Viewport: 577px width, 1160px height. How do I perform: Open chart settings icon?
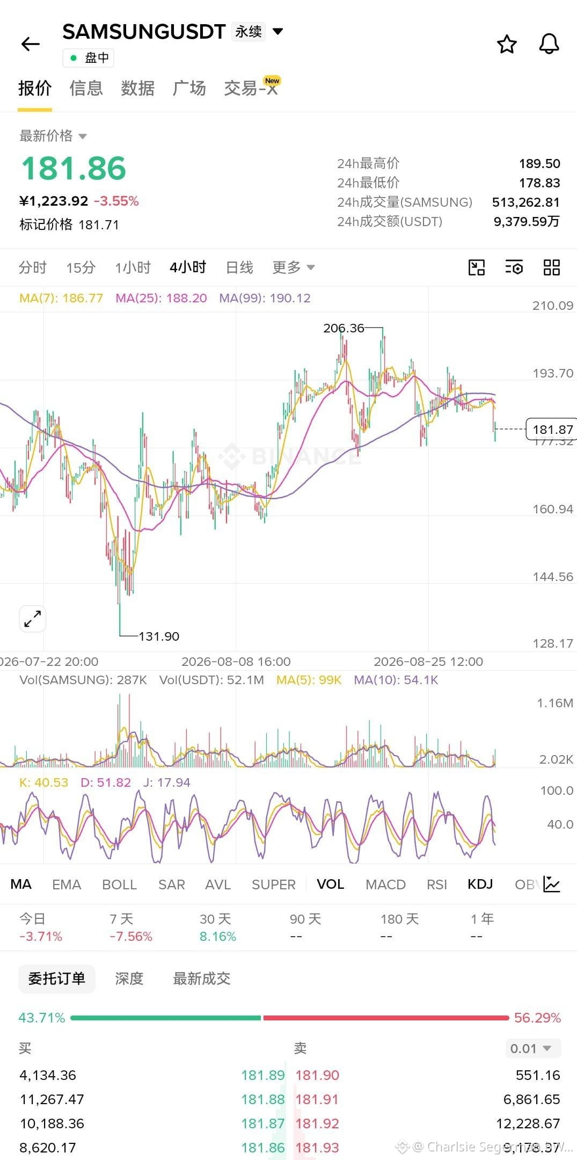pyautogui.click(x=514, y=267)
